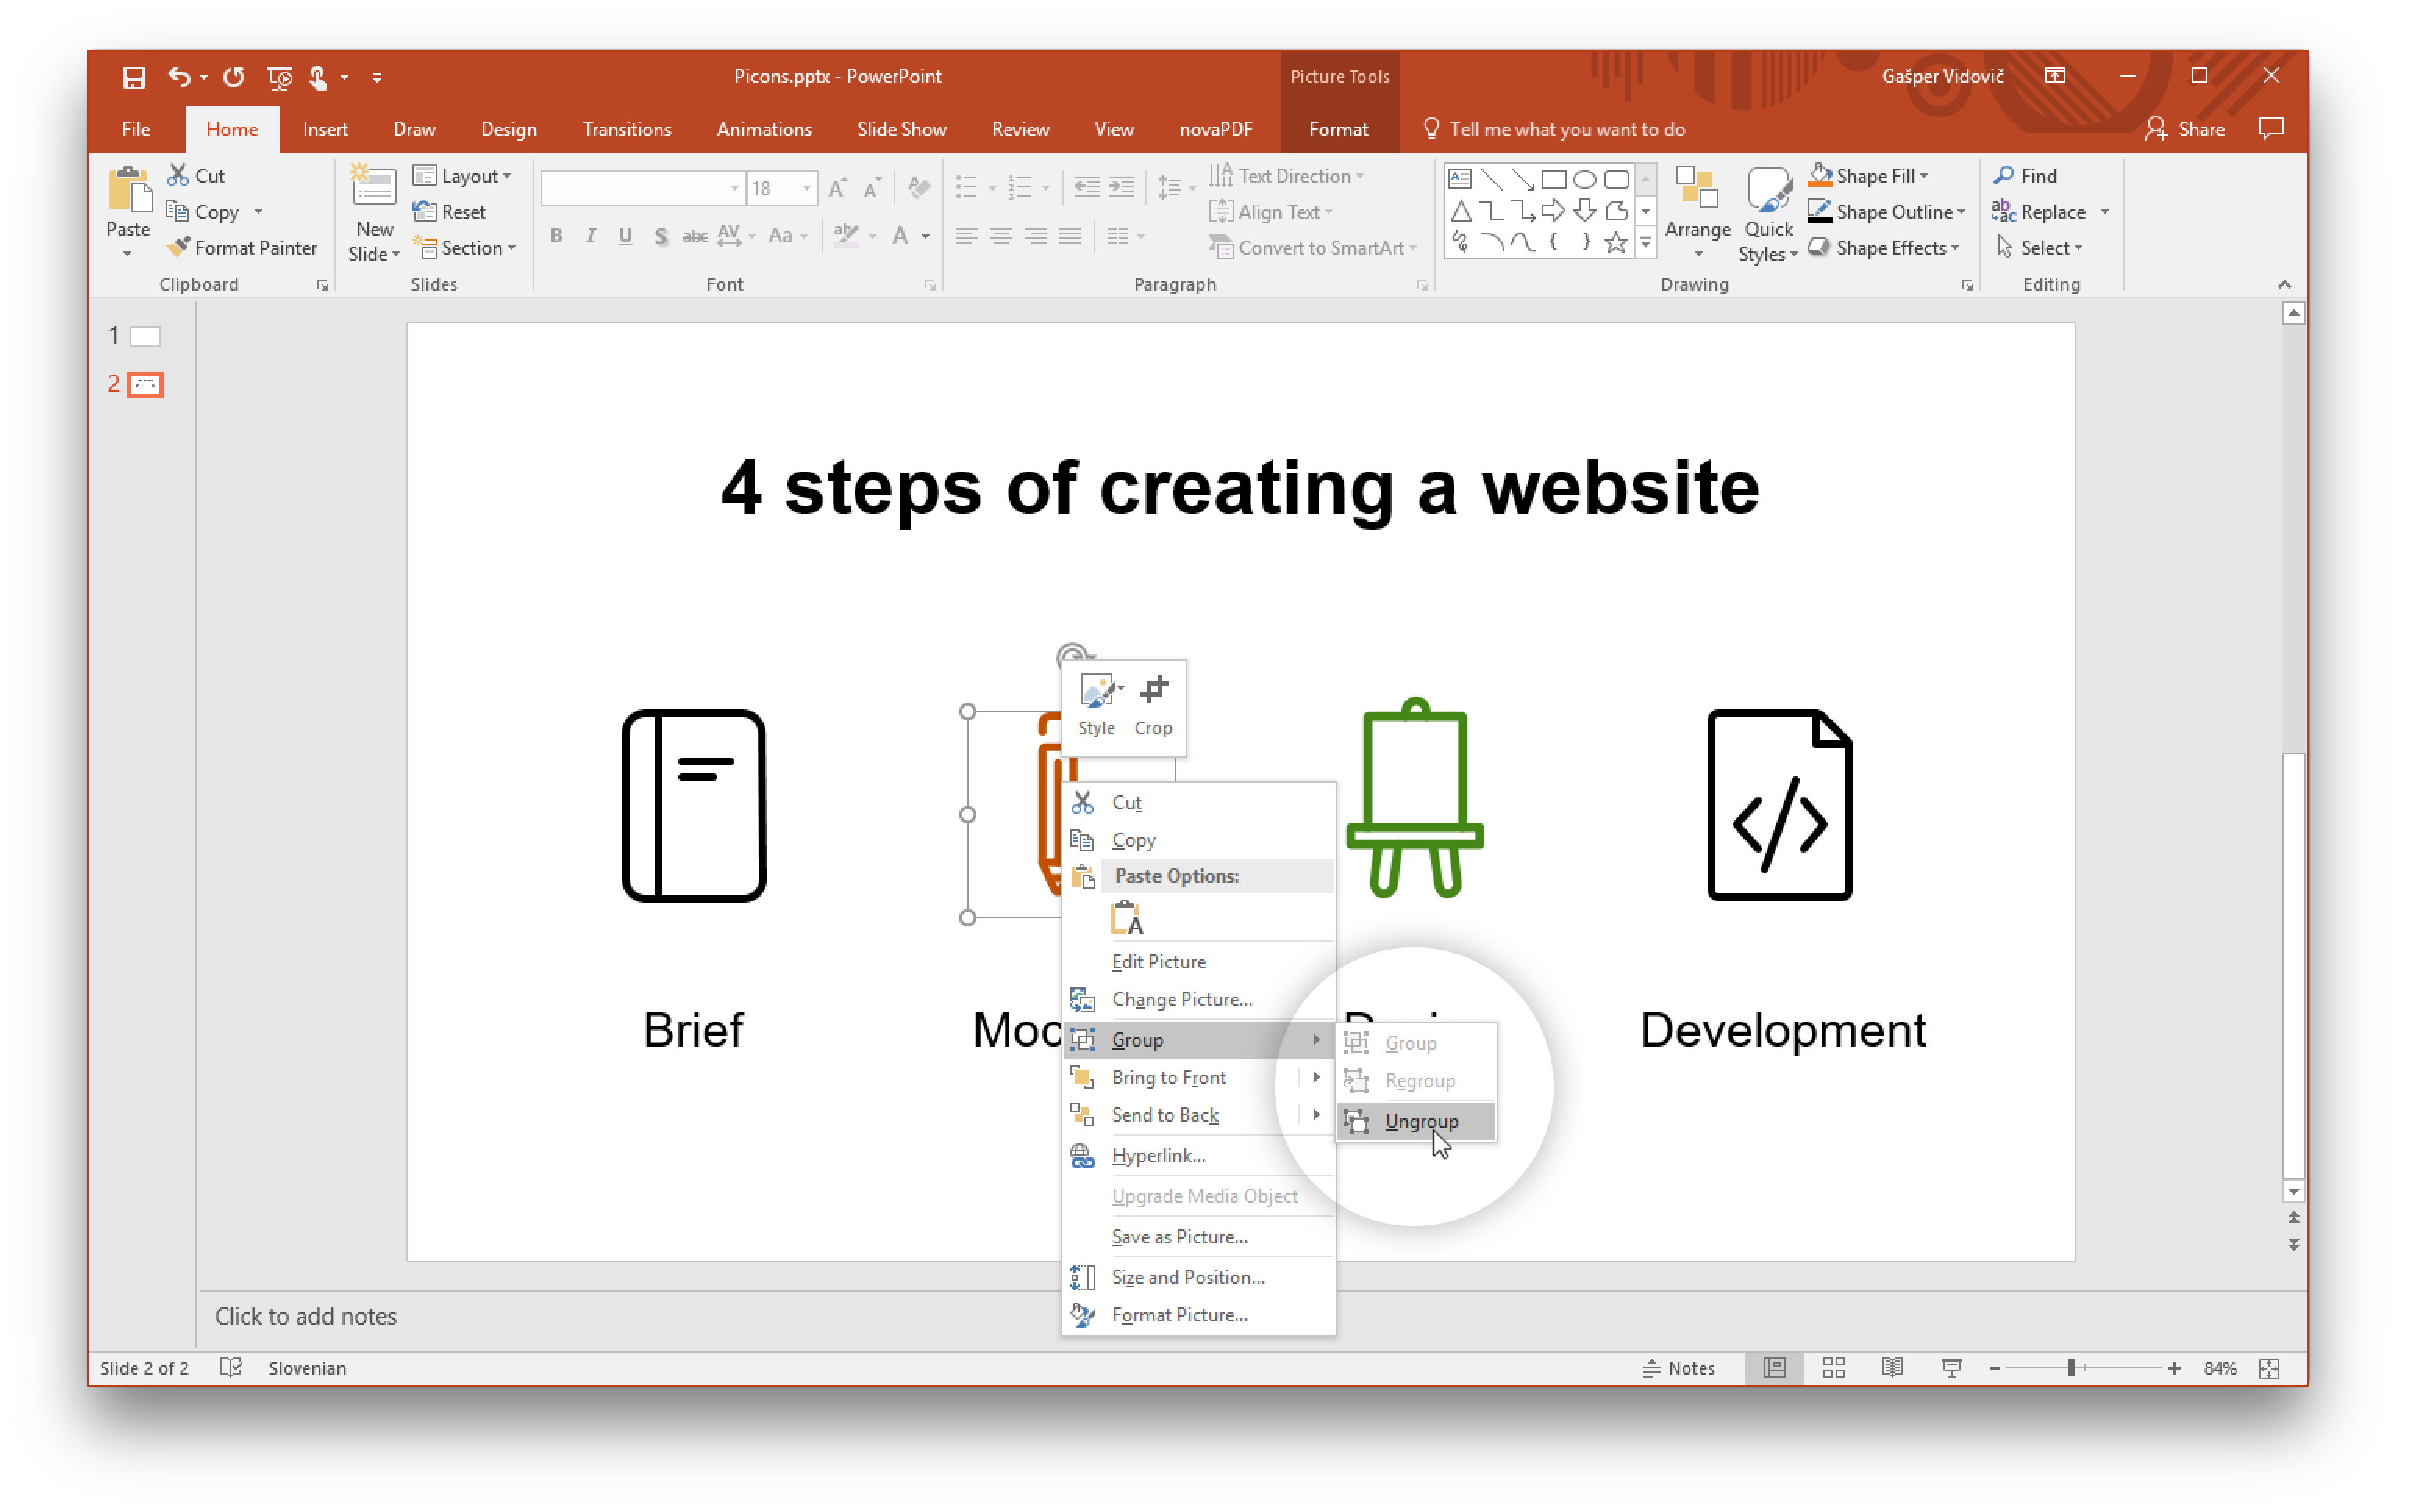Click the Style icon in the floating picture toolbar
The height and width of the screenshot is (1512, 2416).
click(1096, 700)
